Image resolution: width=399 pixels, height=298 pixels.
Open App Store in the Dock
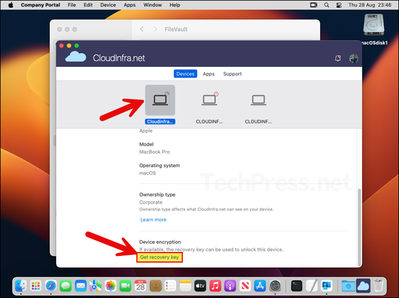point(260,286)
